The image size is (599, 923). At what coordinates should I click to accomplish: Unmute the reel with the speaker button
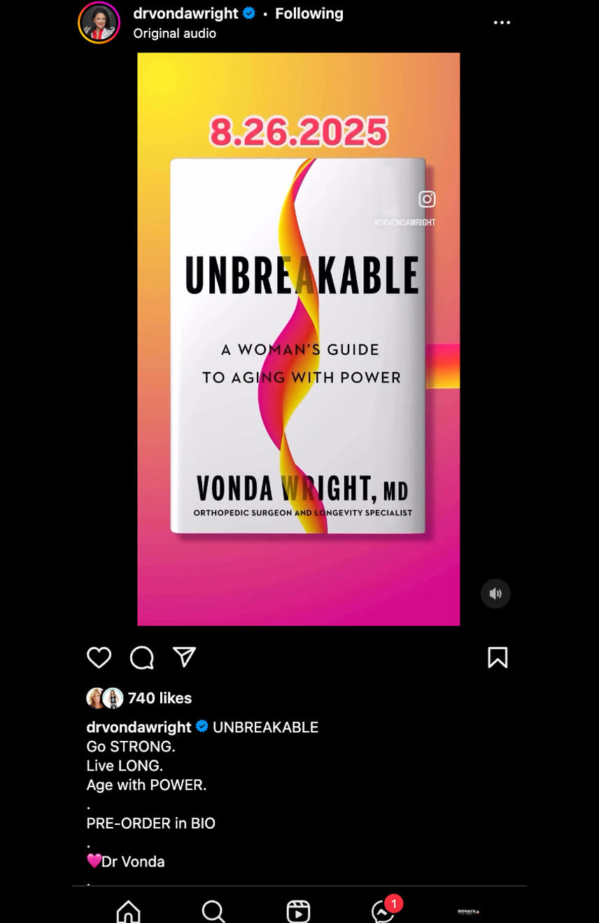(495, 594)
